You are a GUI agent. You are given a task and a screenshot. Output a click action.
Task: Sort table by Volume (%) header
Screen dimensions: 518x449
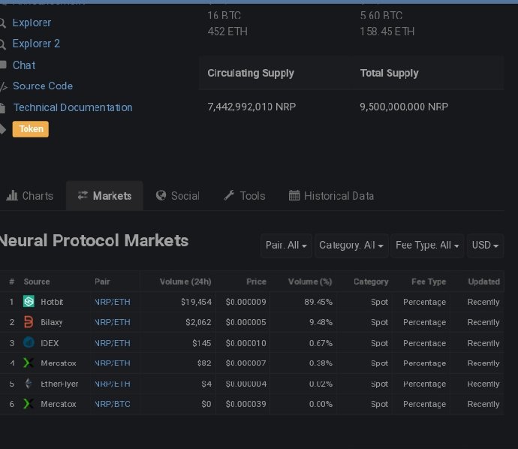(x=310, y=282)
